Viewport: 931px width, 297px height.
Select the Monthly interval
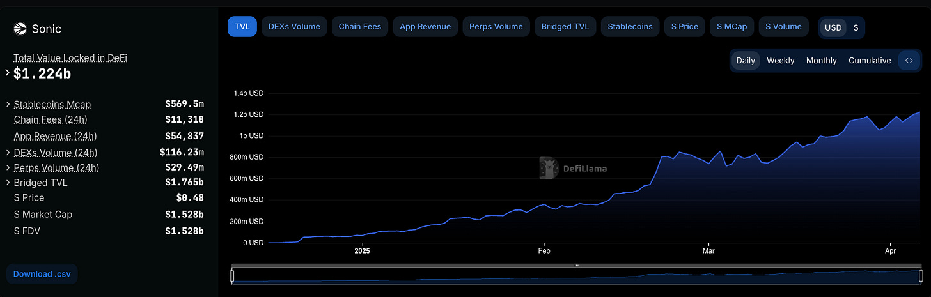tap(822, 61)
